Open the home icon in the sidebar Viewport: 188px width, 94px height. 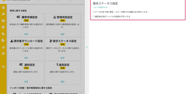3,14
